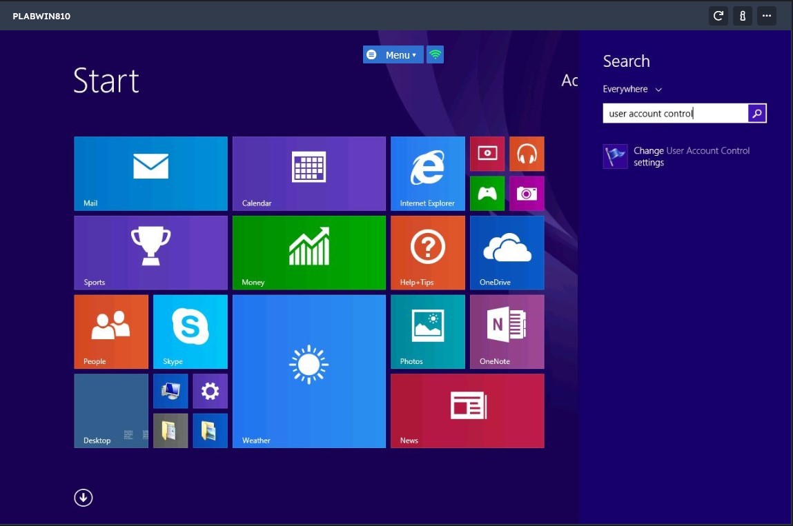Expand the Everywhere search scope dropdown
This screenshot has height=526, width=793.
(632, 89)
